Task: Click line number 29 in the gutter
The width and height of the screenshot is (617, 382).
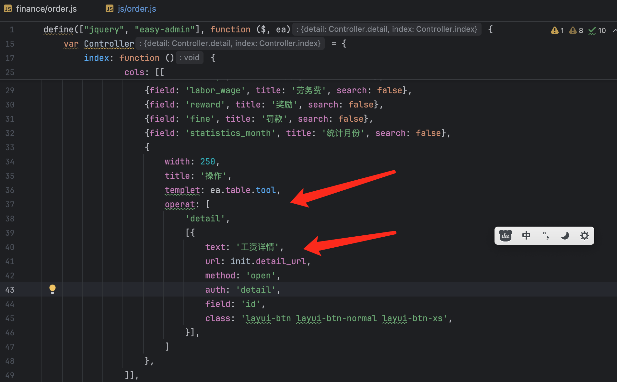Action: click(x=10, y=90)
